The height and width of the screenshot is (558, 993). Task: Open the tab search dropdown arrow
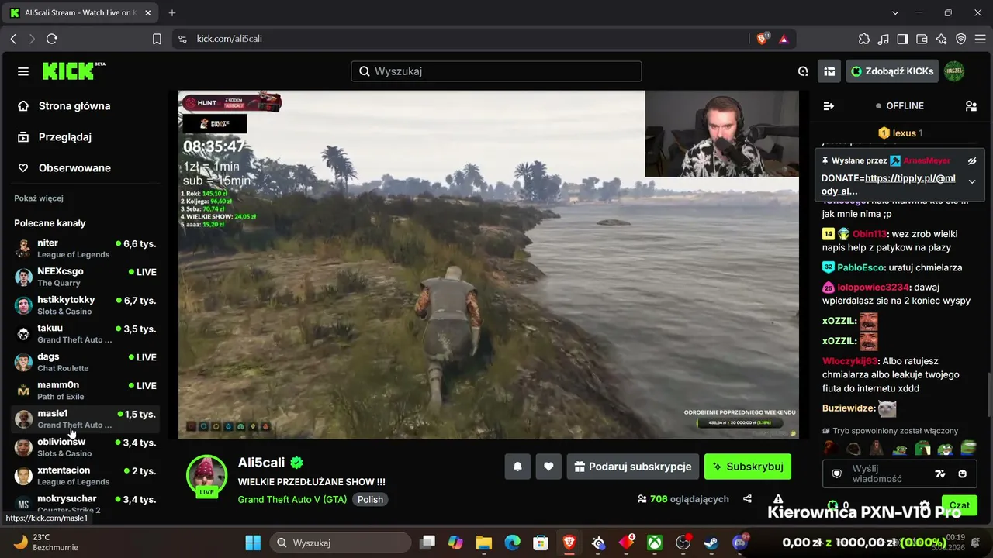[x=896, y=13]
